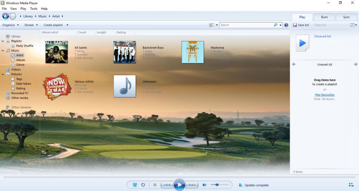Viewport: 359px width, 191px height.
Task: Skip to the next track
Action: pos(192,185)
